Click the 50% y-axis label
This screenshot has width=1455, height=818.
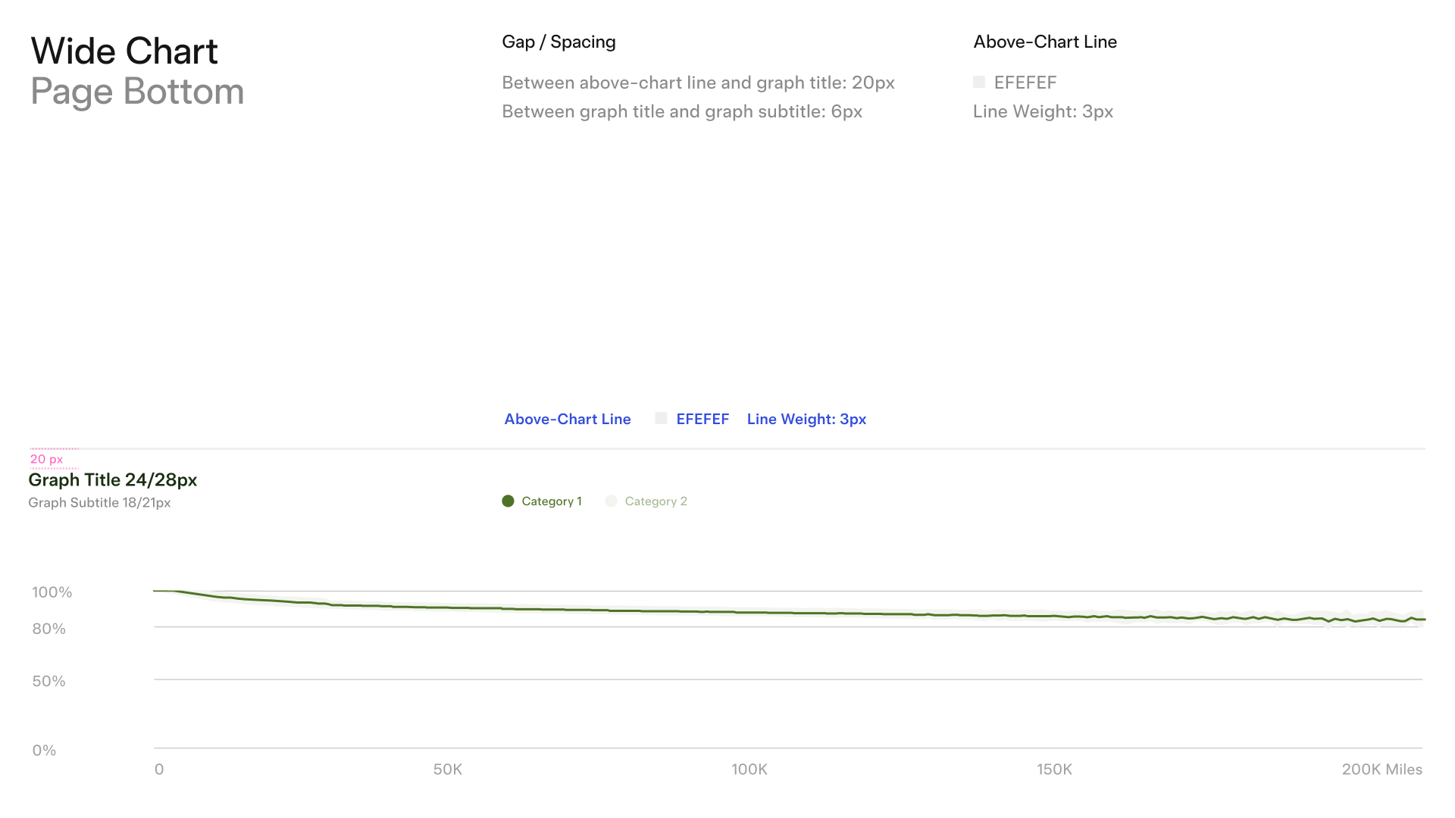pos(48,681)
